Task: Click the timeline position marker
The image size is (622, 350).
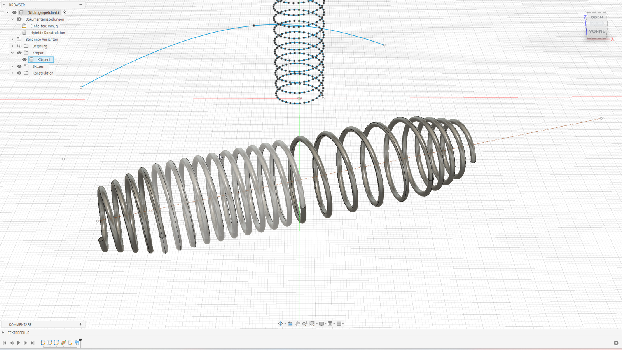Action: (80, 342)
